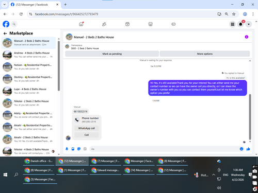Show hidden system tray icons

click(214, 175)
